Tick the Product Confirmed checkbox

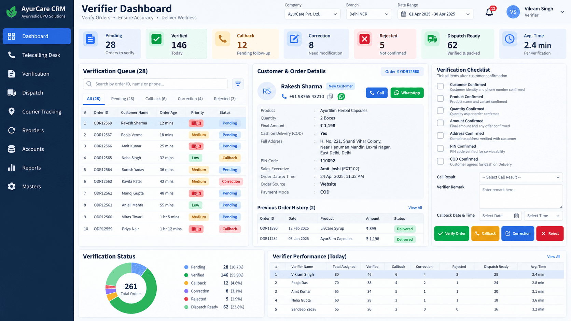pos(441,99)
